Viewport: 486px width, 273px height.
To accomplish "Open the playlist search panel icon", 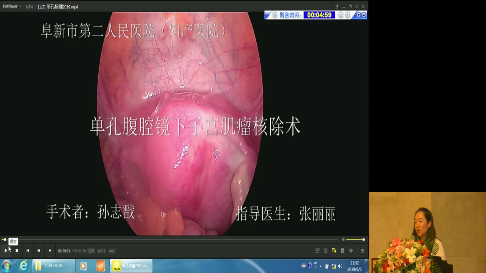I will [334, 251].
